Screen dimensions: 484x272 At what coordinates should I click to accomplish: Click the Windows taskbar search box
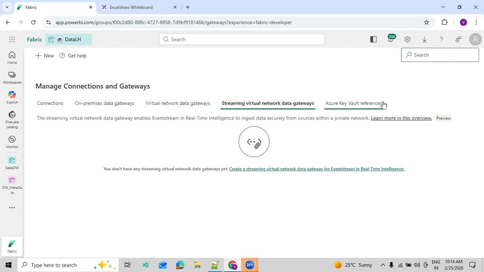[68, 265]
